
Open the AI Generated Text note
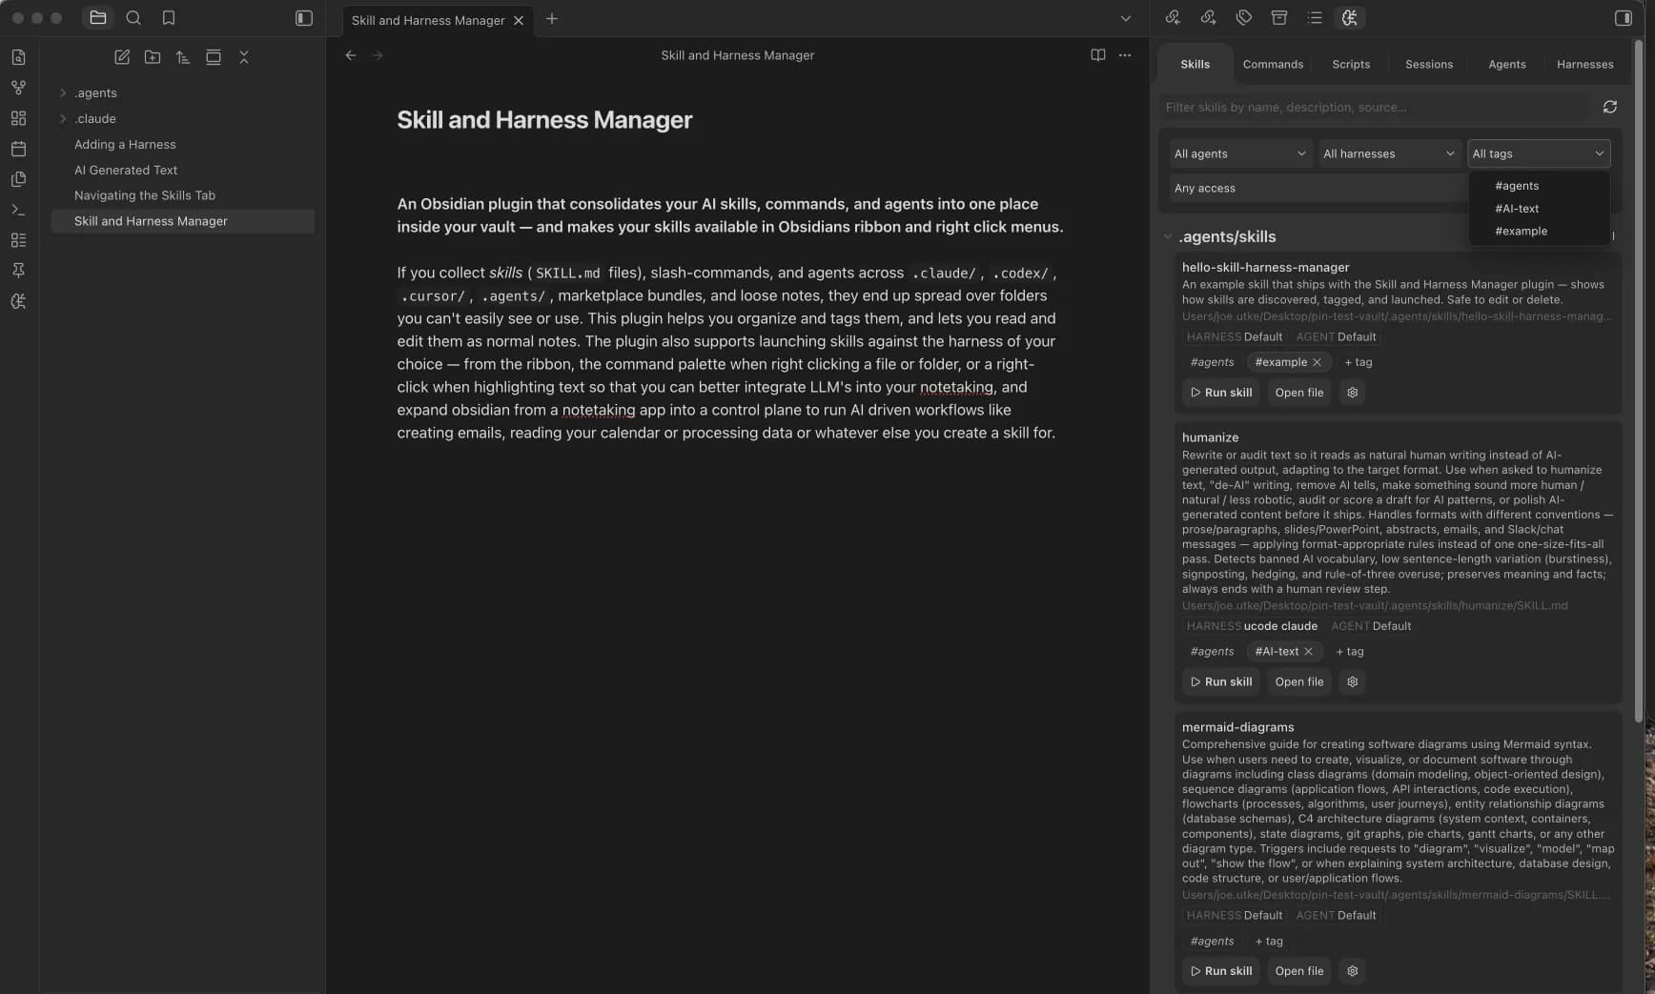[183, 170]
